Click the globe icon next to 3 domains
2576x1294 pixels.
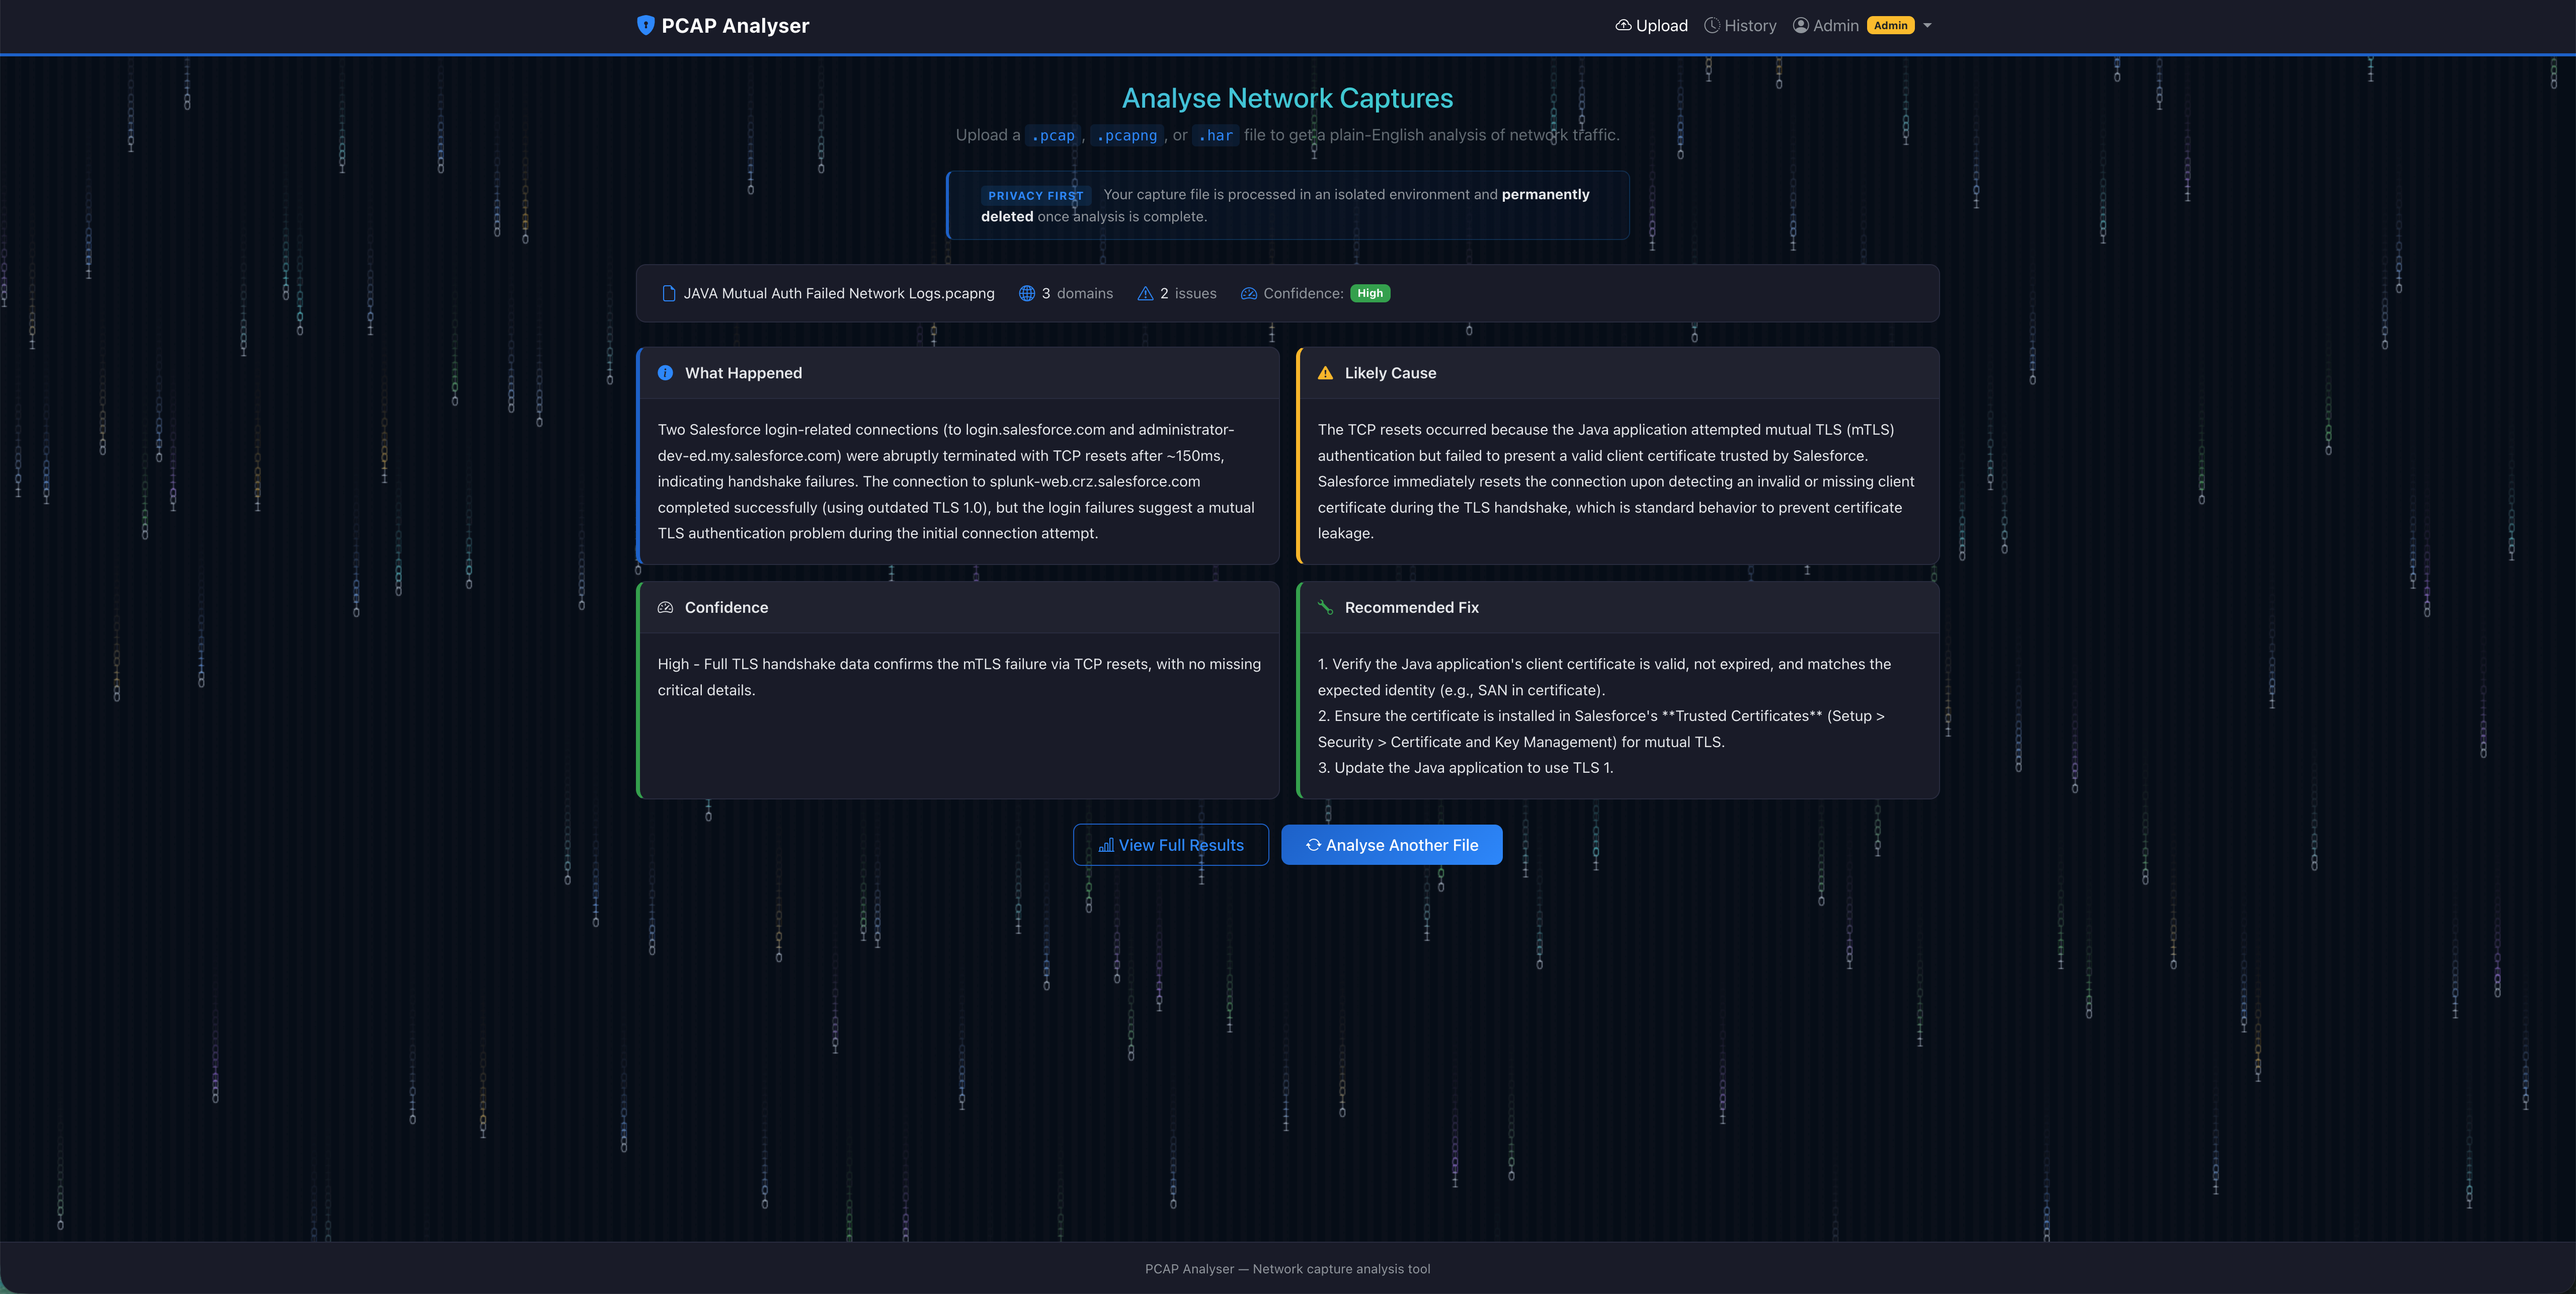coord(1026,293)
